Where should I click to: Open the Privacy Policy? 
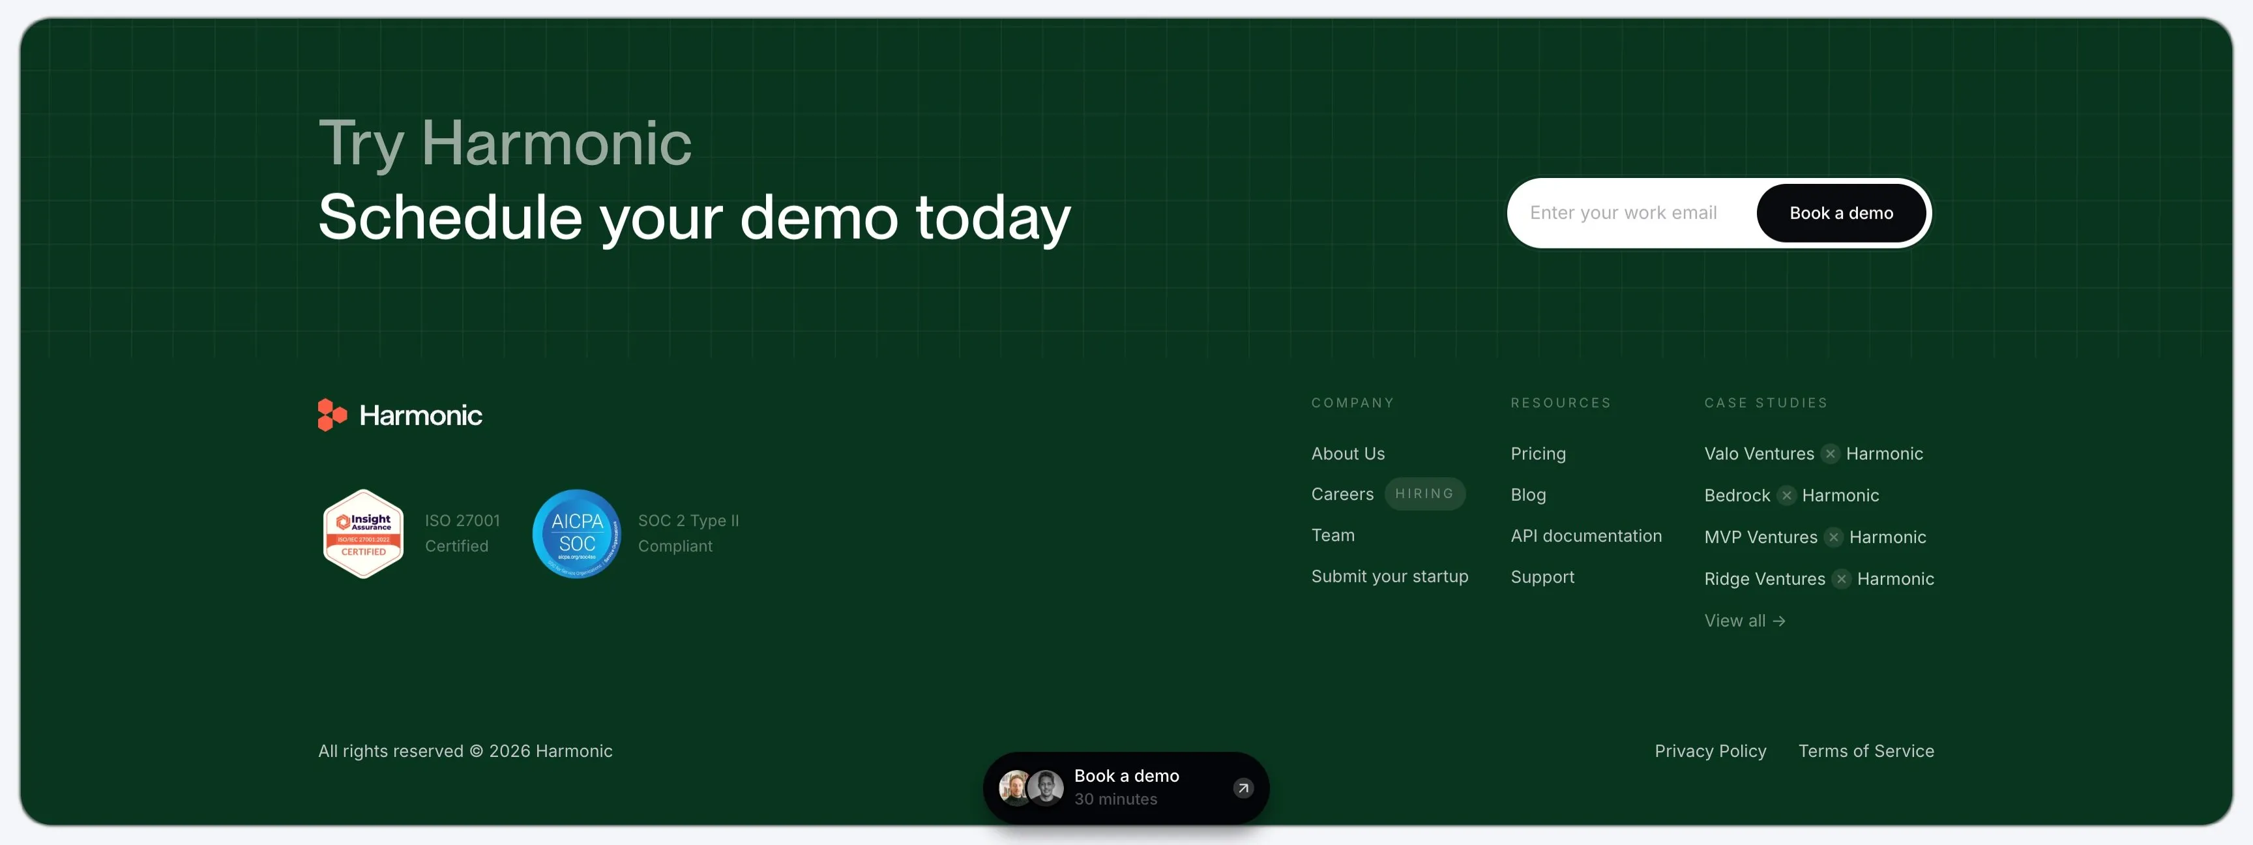[1710, 751]
